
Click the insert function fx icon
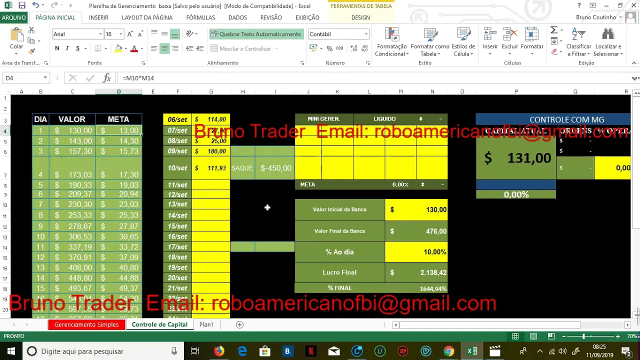106,78
